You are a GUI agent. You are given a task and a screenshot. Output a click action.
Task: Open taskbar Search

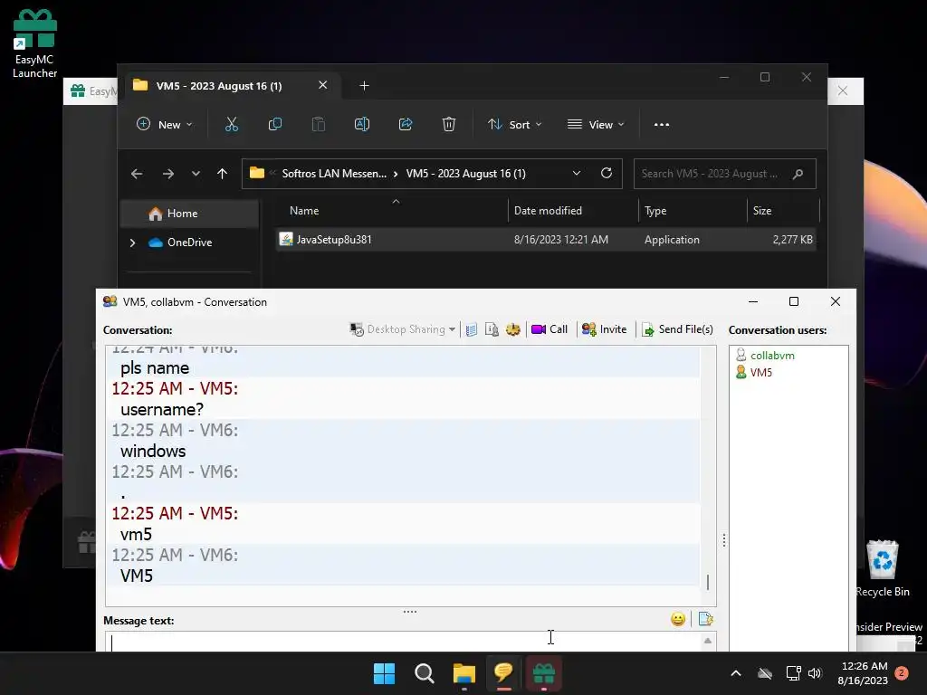[424, 673]
